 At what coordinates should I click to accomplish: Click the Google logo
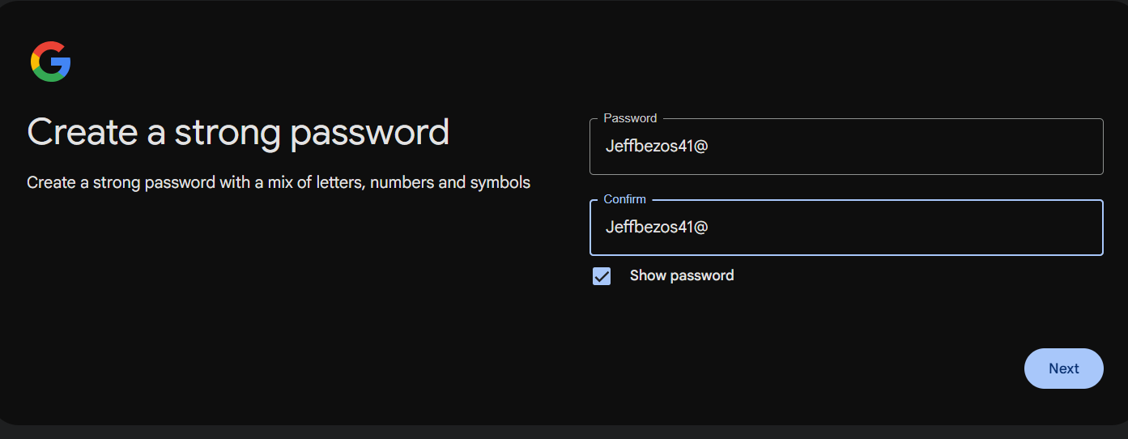coord(51,62)
